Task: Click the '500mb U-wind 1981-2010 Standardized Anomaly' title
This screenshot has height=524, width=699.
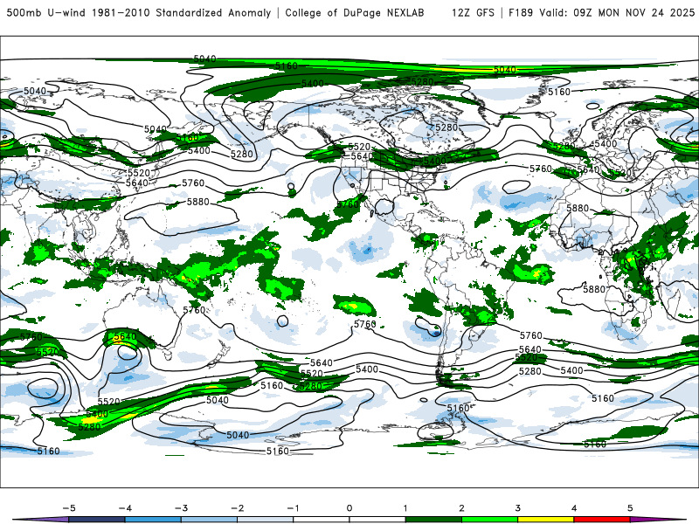Action: point(139,13)
